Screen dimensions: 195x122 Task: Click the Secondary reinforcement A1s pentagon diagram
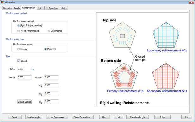166,76
